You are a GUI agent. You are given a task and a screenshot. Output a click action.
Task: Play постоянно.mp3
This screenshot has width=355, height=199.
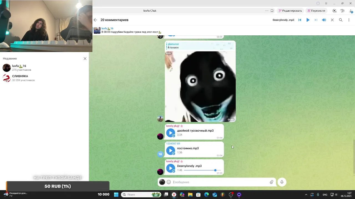coord(171,150)
